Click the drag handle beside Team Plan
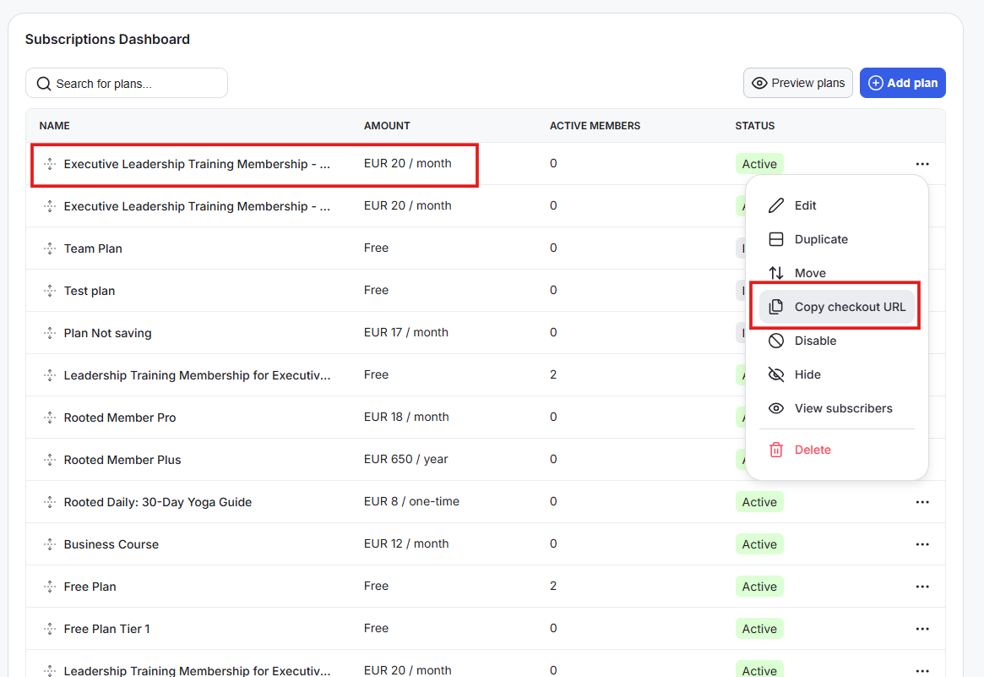This screenshot has height=677, width=984. pos(50,248)
